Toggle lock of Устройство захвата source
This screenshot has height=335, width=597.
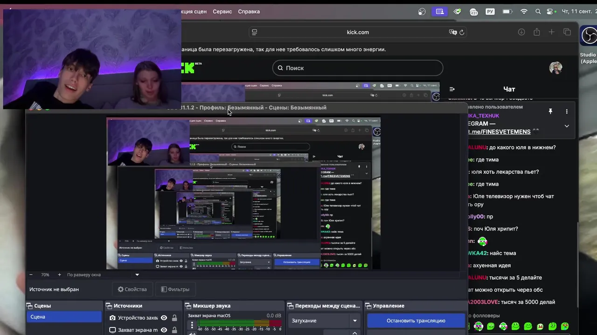pyautogui.click(x=174, y=318)
